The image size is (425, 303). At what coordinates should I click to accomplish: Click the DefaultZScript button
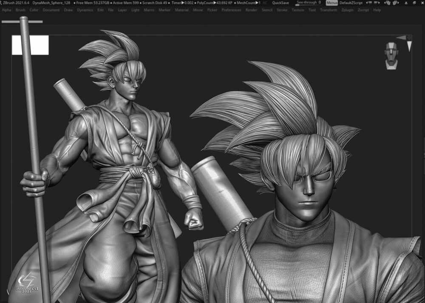(351, 3)
